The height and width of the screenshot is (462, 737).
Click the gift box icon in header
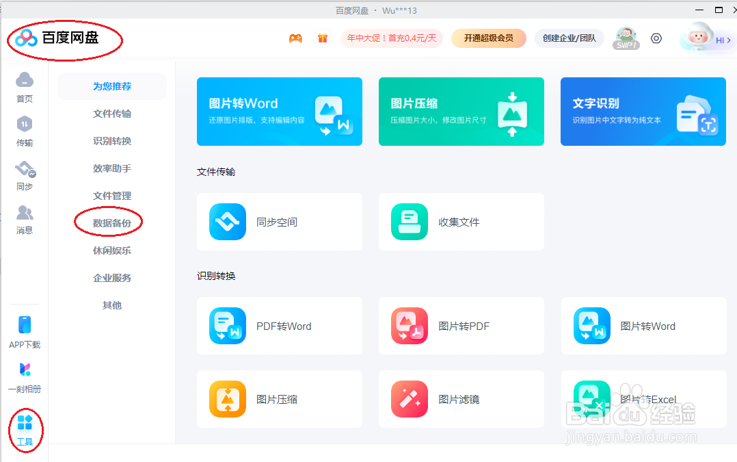(323, 38)
